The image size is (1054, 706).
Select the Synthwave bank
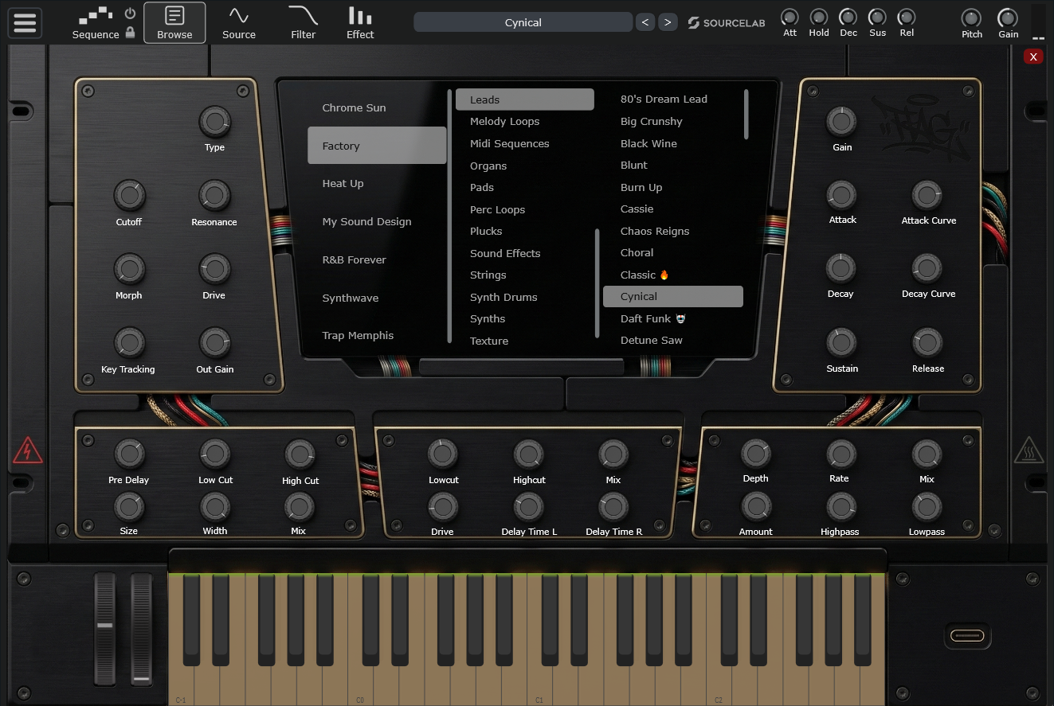point(351,298)
